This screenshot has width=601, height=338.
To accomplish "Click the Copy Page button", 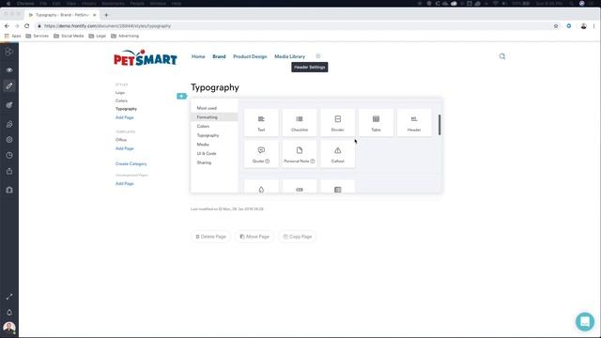I will coord(298,237).
